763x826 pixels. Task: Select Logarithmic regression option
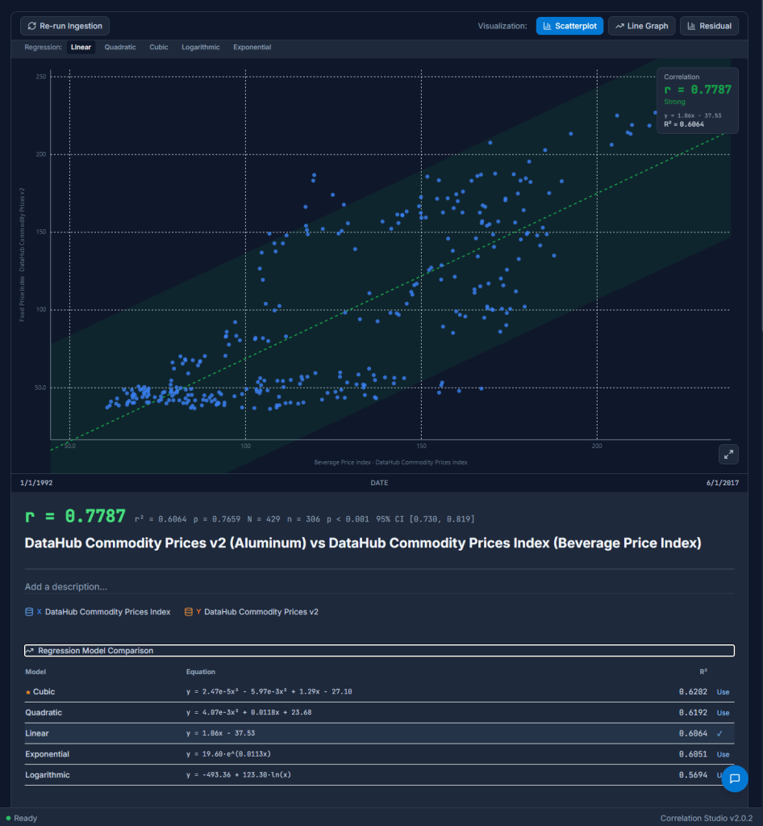click(201, 47)
